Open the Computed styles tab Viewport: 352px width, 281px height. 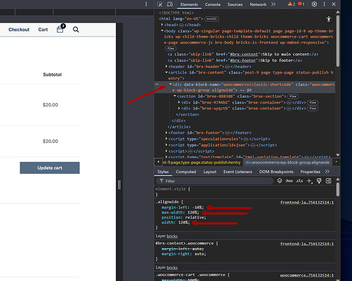click(186, 172)
